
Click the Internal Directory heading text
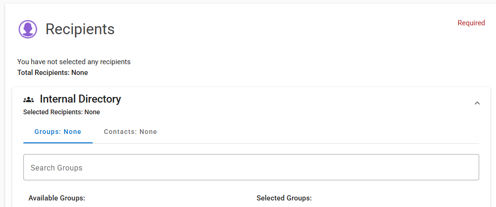click(x=80, y=99)
